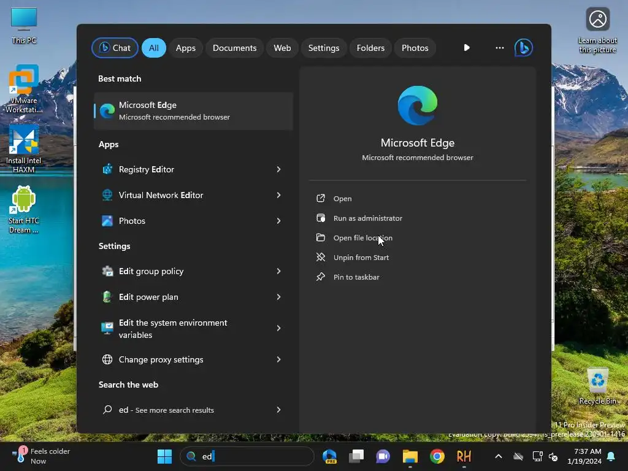Expand Change proxy settings chevron
This screenshot has width=628, height=471.
[x=279, y=359]
